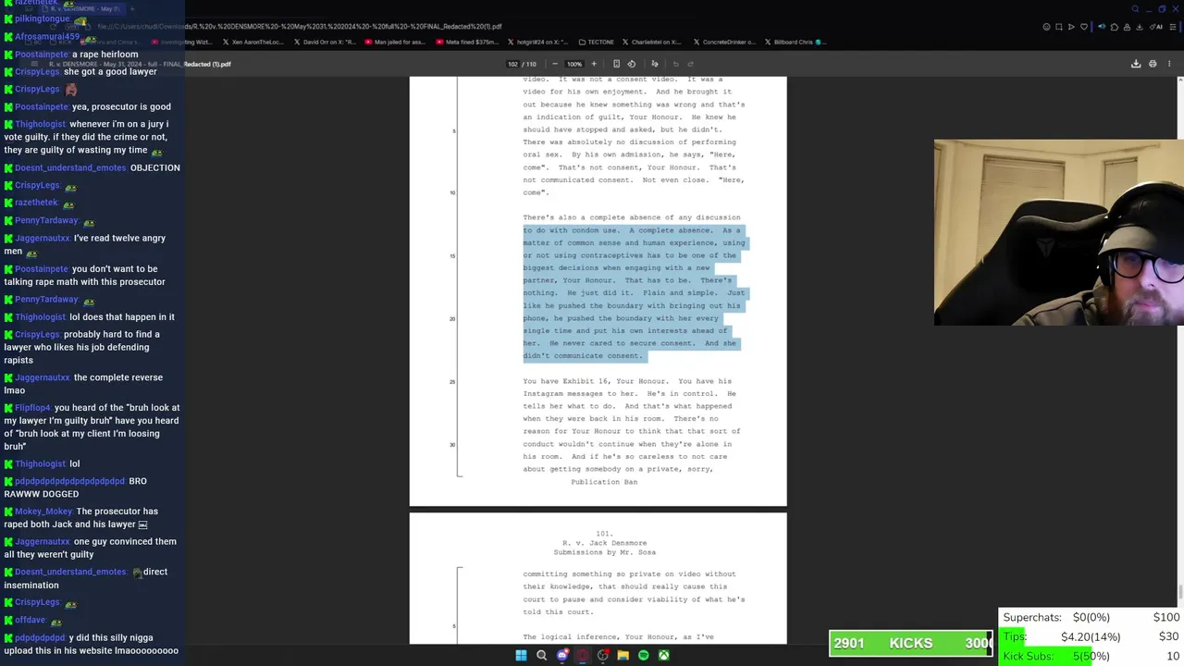Viewport: 1184px width, 666px height.
Task: Click the Superchats goal row
Action: point(1091,617)
